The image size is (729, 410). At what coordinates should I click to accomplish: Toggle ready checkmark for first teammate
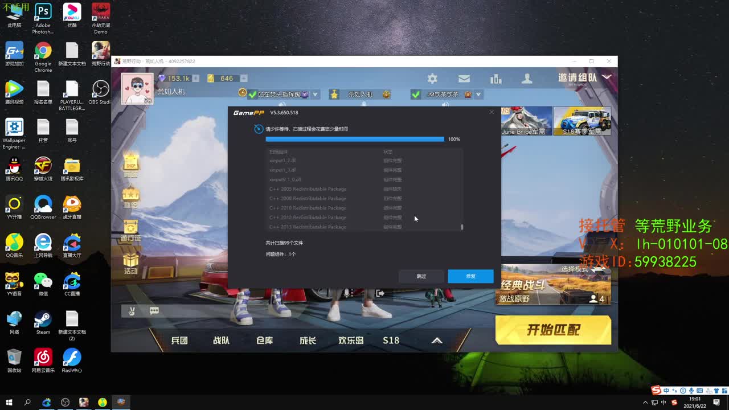click(x=253, y=95)
